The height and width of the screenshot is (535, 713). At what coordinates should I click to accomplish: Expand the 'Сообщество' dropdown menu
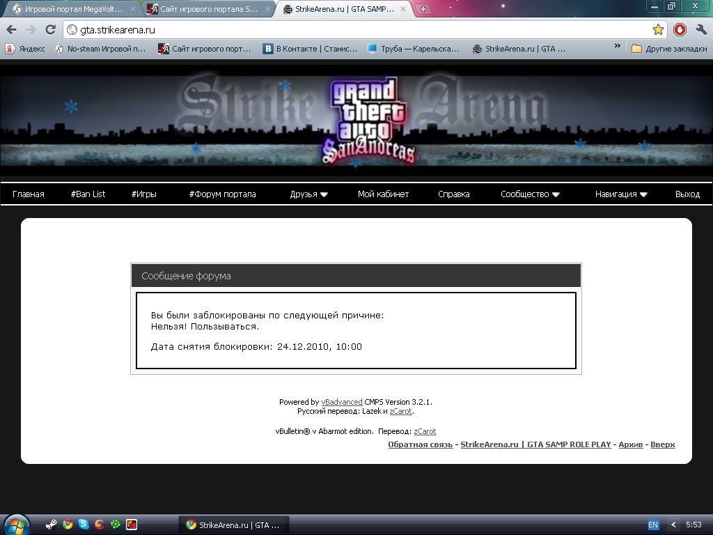(x=530, y=194)
